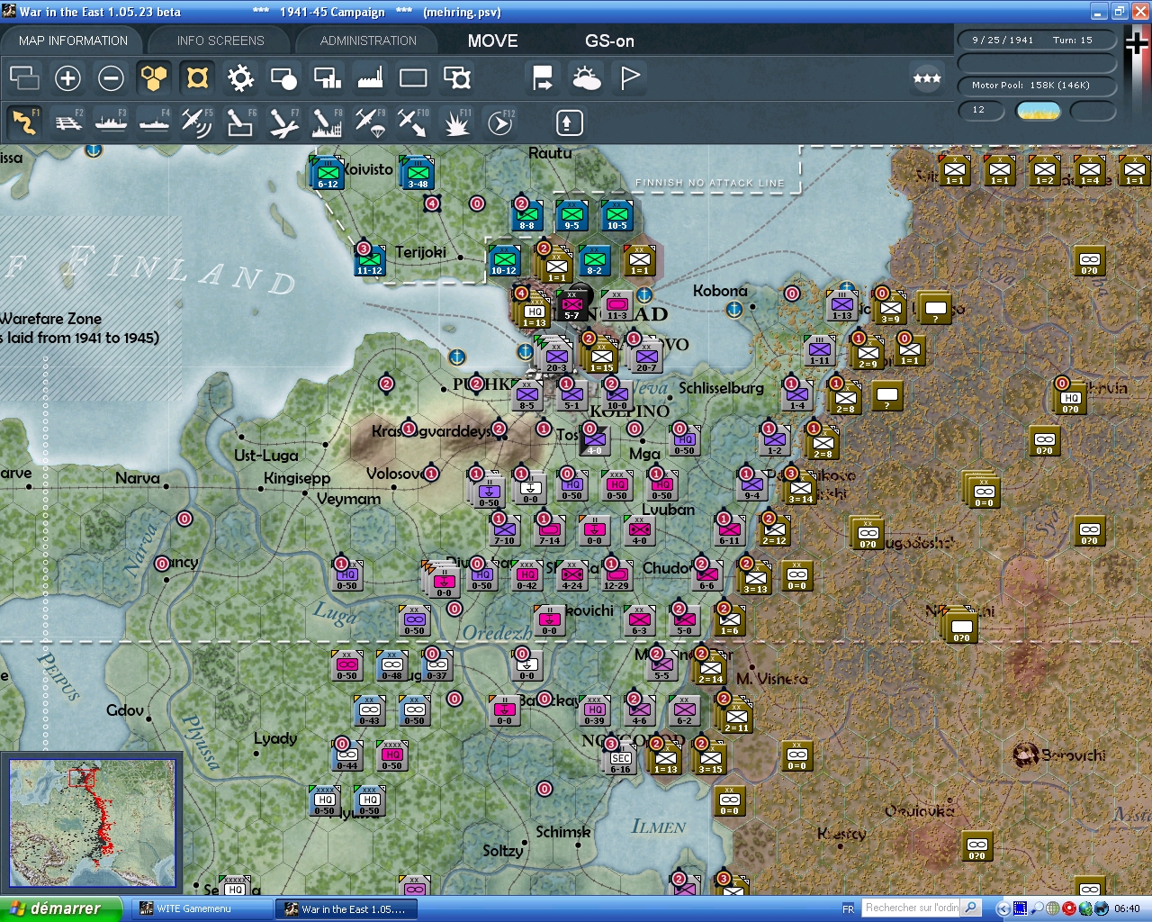Click the empty rectangle toolbar icon
This screenshot has width=1152, height=922.
point(413,78)
